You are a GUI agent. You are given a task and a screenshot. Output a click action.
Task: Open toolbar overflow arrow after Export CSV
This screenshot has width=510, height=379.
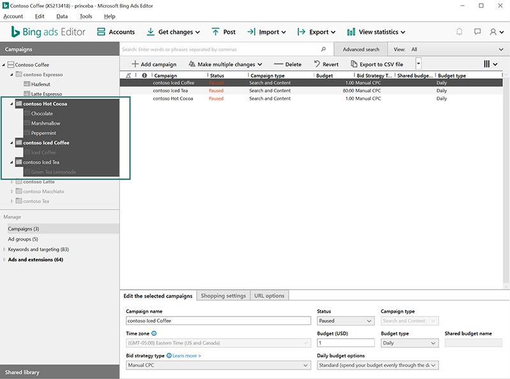pyautogui.click(x=419, y=64)
